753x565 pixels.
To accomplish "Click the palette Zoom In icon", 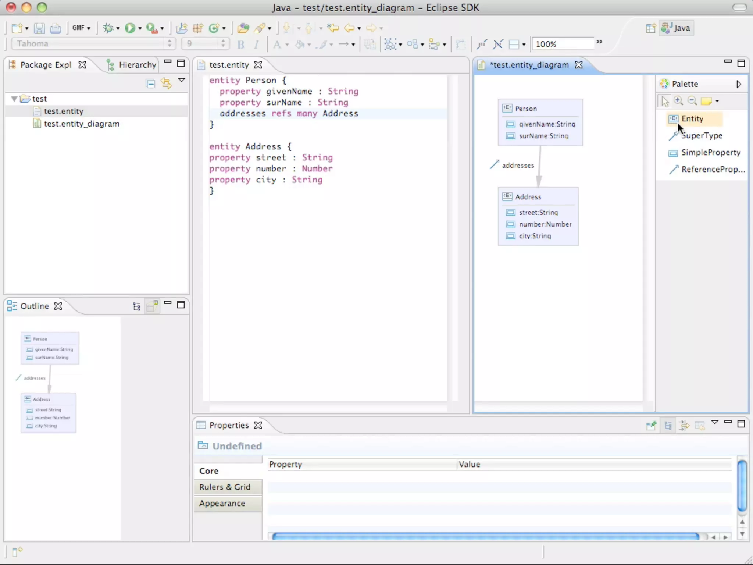I will point(678,100).
